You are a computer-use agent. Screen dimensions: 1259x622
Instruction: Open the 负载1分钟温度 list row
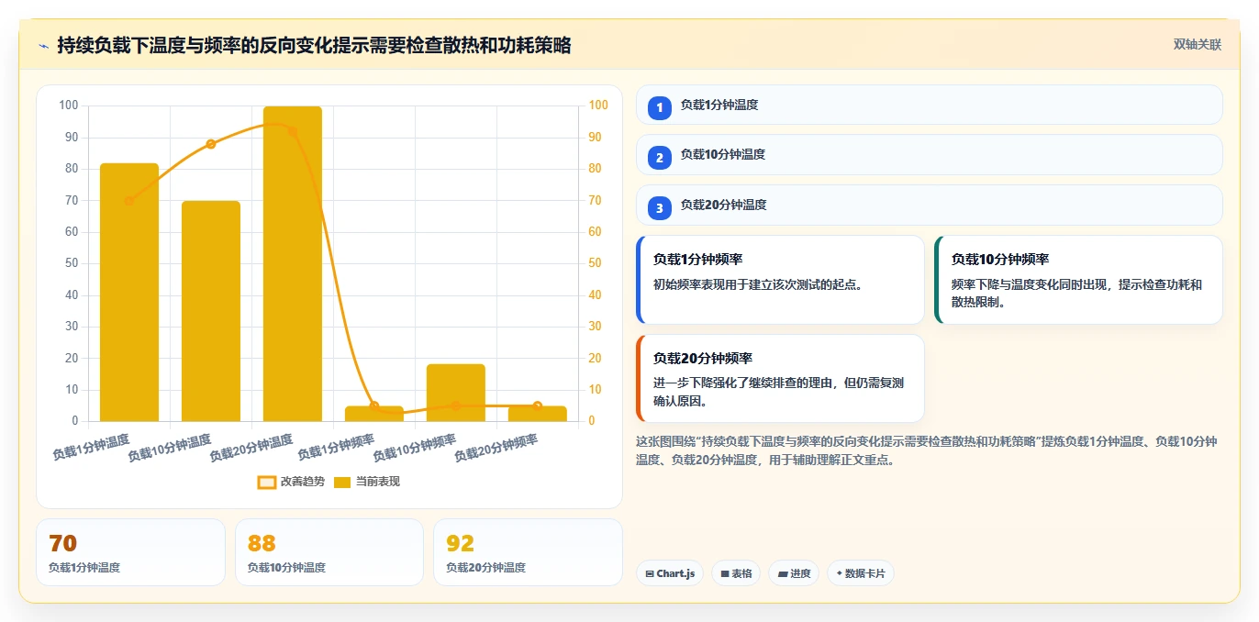[x=929, y=105]
